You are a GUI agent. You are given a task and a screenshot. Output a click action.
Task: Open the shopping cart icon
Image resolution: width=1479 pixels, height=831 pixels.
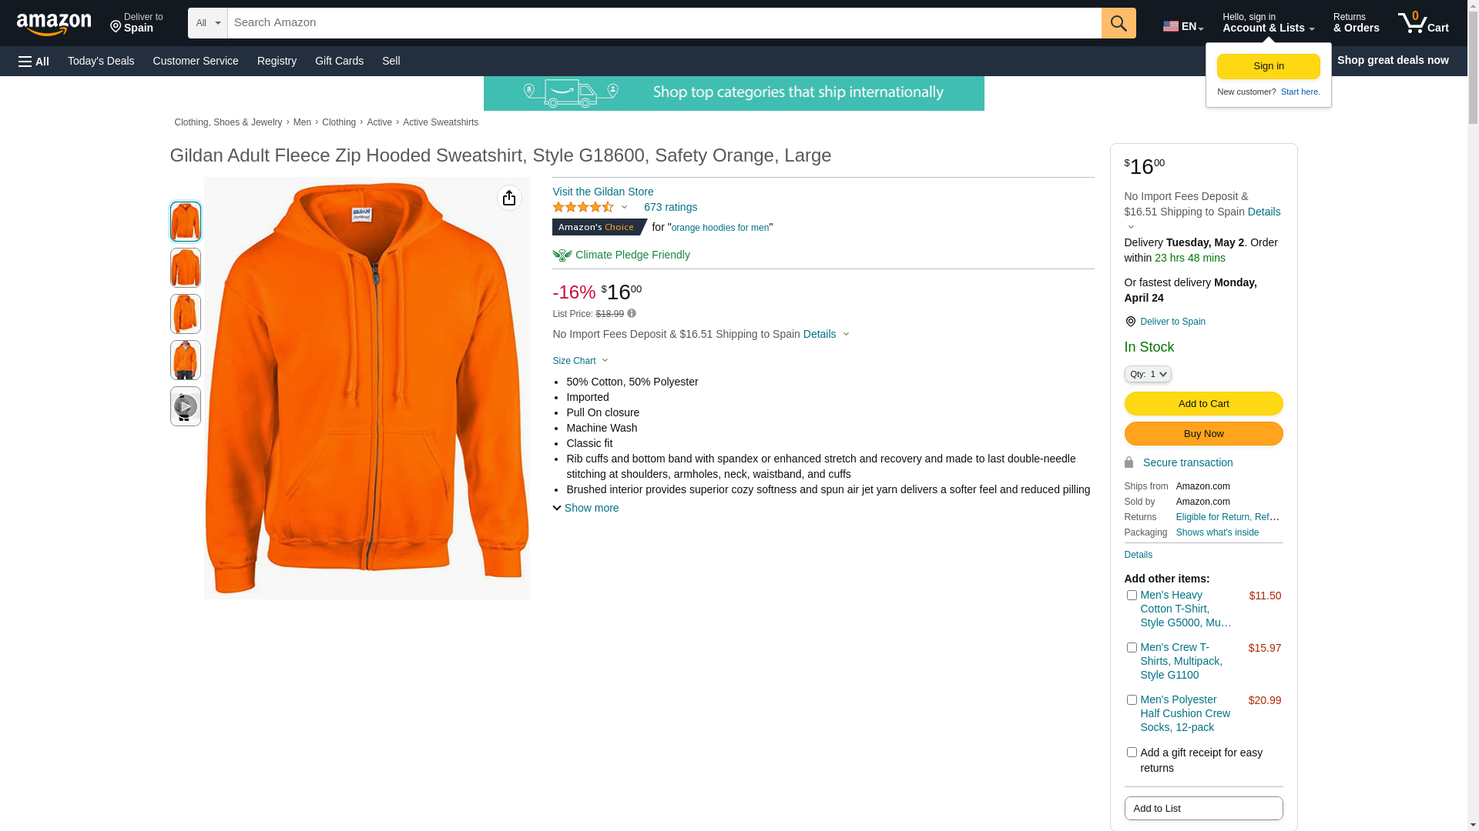click(x=1422, y=23)
